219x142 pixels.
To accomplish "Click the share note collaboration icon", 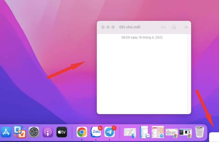I will pos(173,27).
